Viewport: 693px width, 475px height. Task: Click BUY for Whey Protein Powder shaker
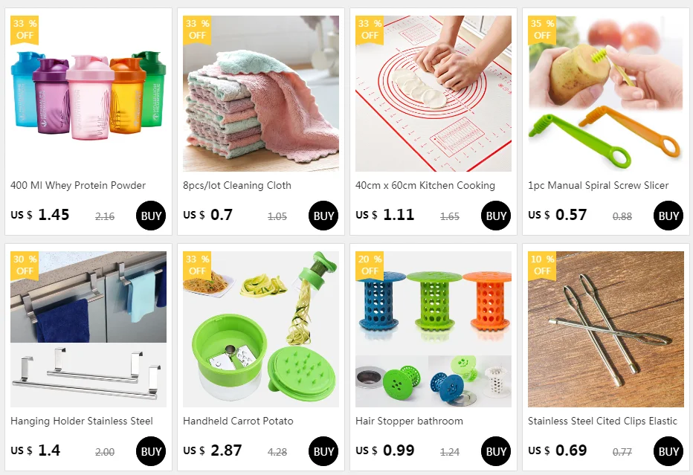pos(151,216)
